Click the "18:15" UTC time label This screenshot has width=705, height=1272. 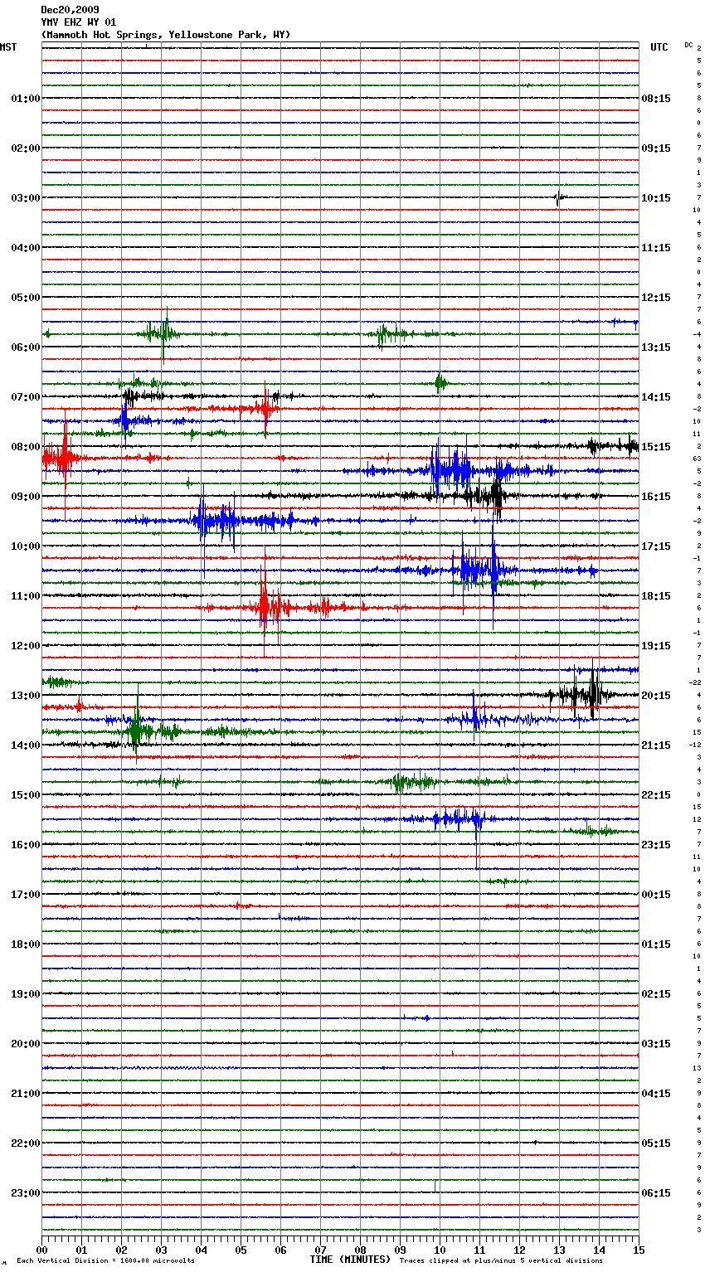point(656,596)
